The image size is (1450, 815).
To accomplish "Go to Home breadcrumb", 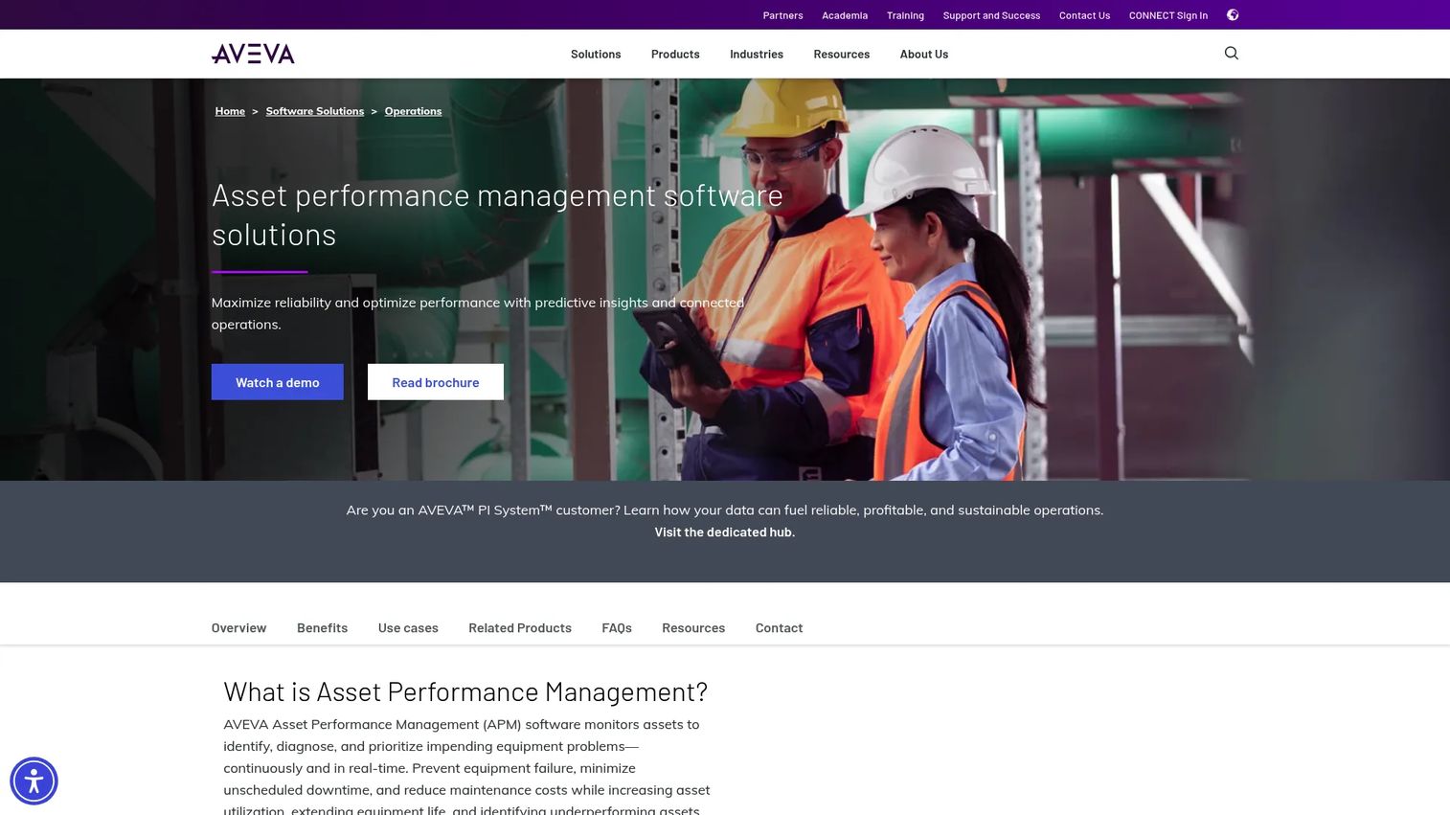I will 230,111.
